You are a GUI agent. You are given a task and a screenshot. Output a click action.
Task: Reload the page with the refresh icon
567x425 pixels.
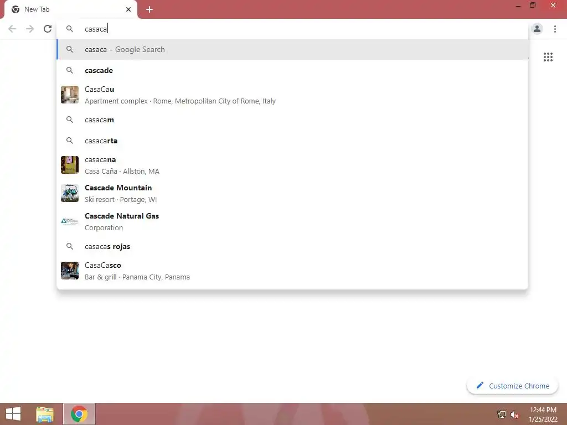click(48, 29)
